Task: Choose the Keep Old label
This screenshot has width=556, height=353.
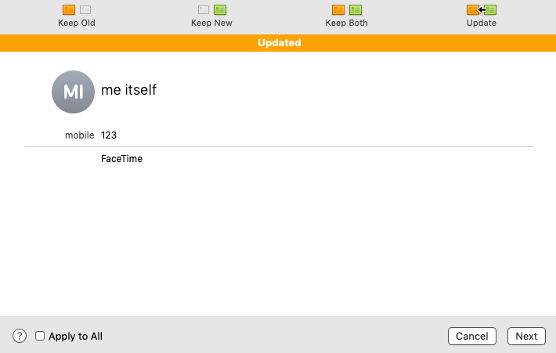Action: (77, 23)
